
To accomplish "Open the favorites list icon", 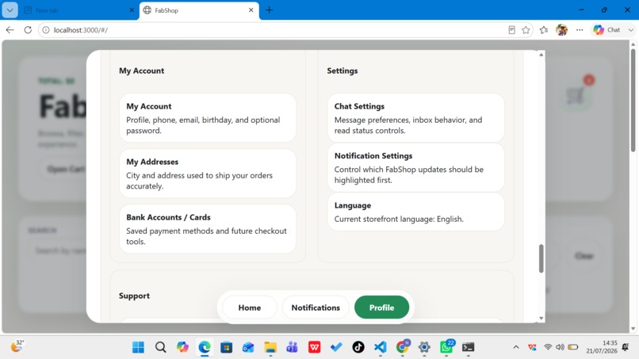I will pyautogui.click(x=544, y=30).
